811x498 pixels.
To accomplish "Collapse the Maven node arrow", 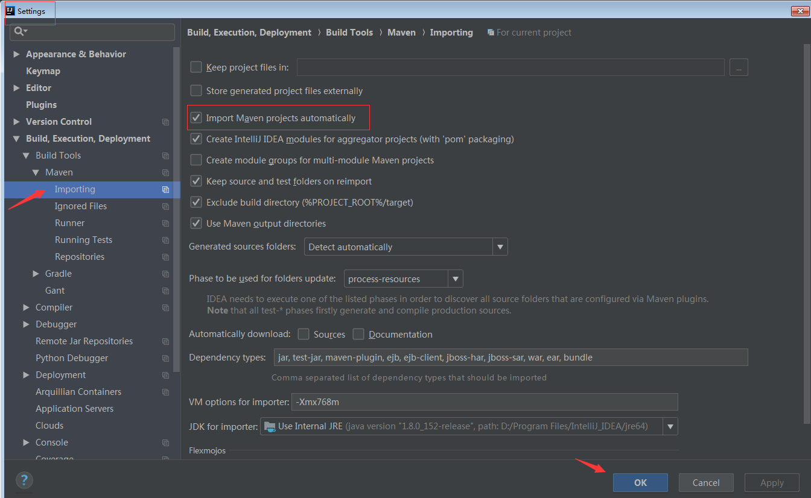I will point(36,172).
